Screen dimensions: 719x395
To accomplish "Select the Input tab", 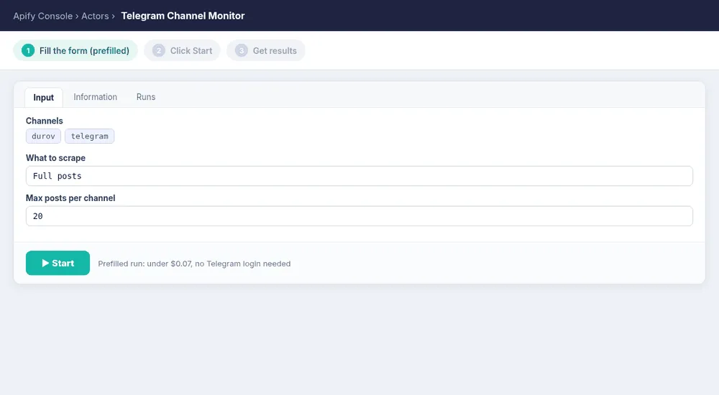I will coord(44,98).
